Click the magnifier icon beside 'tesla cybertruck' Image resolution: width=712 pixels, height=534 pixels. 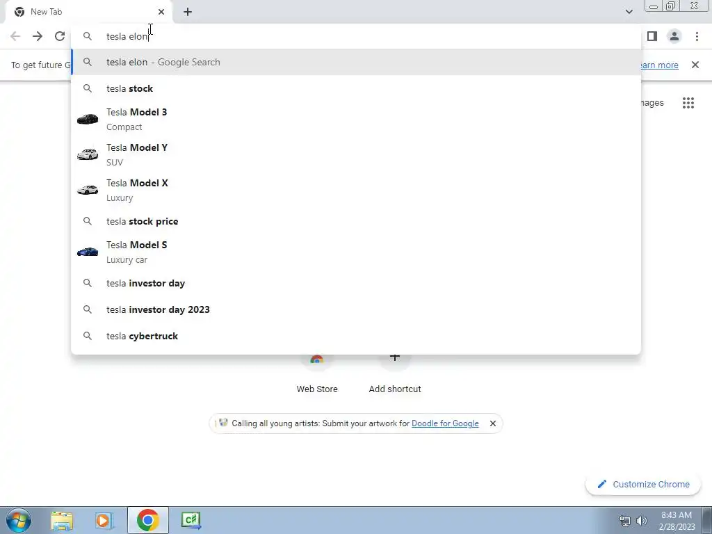(x=88, y=336)
